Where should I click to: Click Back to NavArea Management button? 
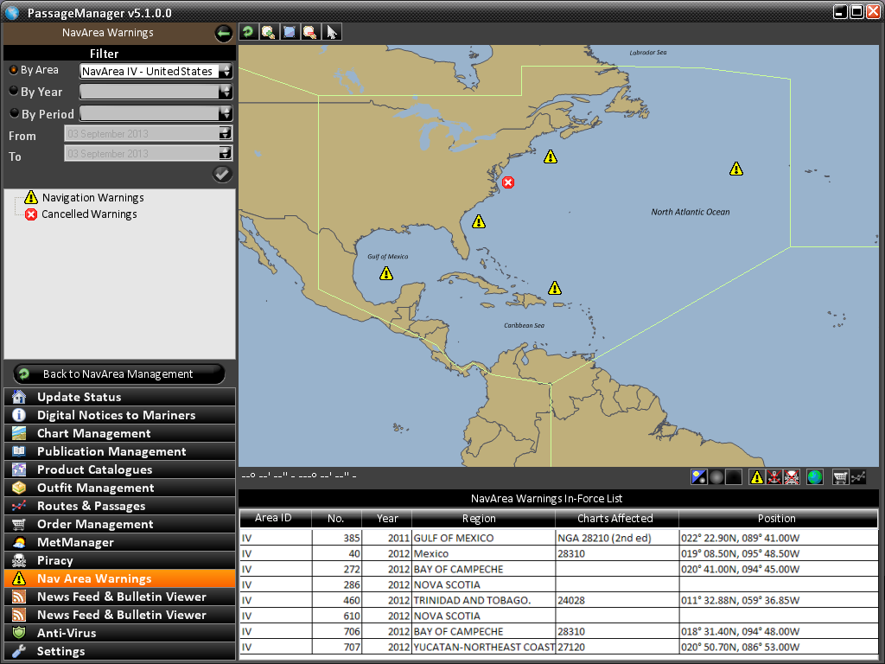(119, 373)
